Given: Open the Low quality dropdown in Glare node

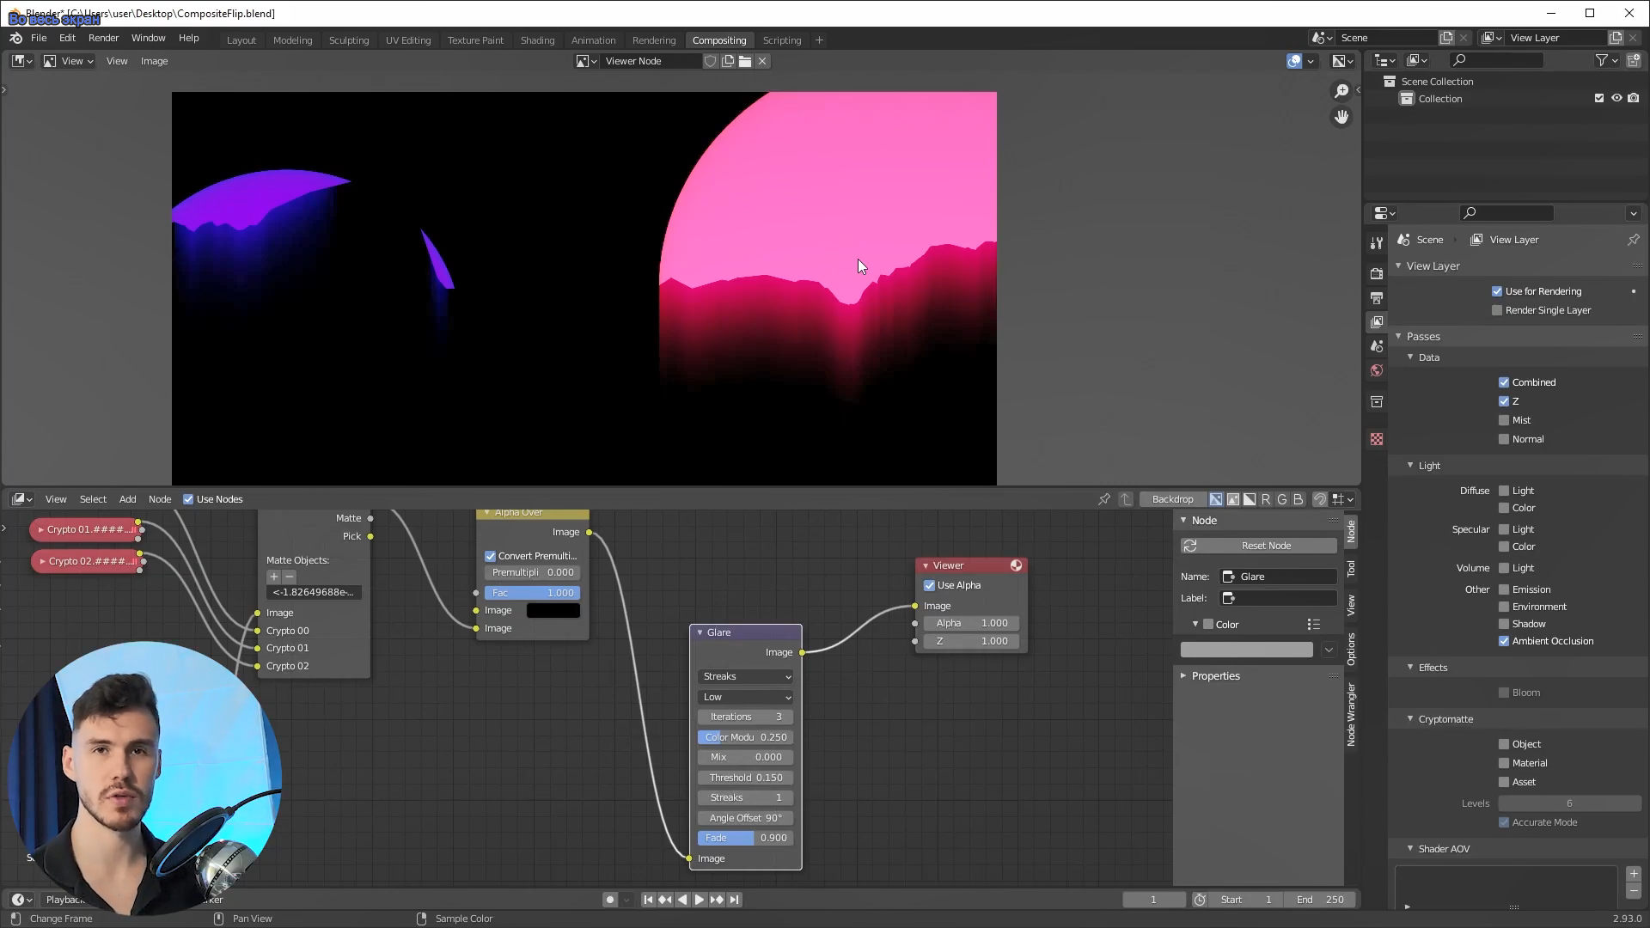Looking at the screenshot, I should tap(745, 697).
